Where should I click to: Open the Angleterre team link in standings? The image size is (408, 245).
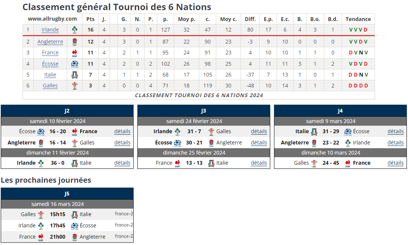point(50,42)
